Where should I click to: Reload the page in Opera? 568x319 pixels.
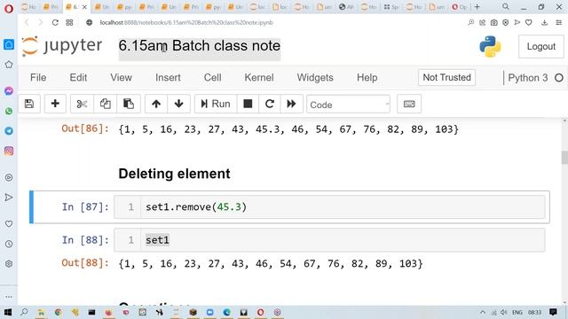click(55, 22)
